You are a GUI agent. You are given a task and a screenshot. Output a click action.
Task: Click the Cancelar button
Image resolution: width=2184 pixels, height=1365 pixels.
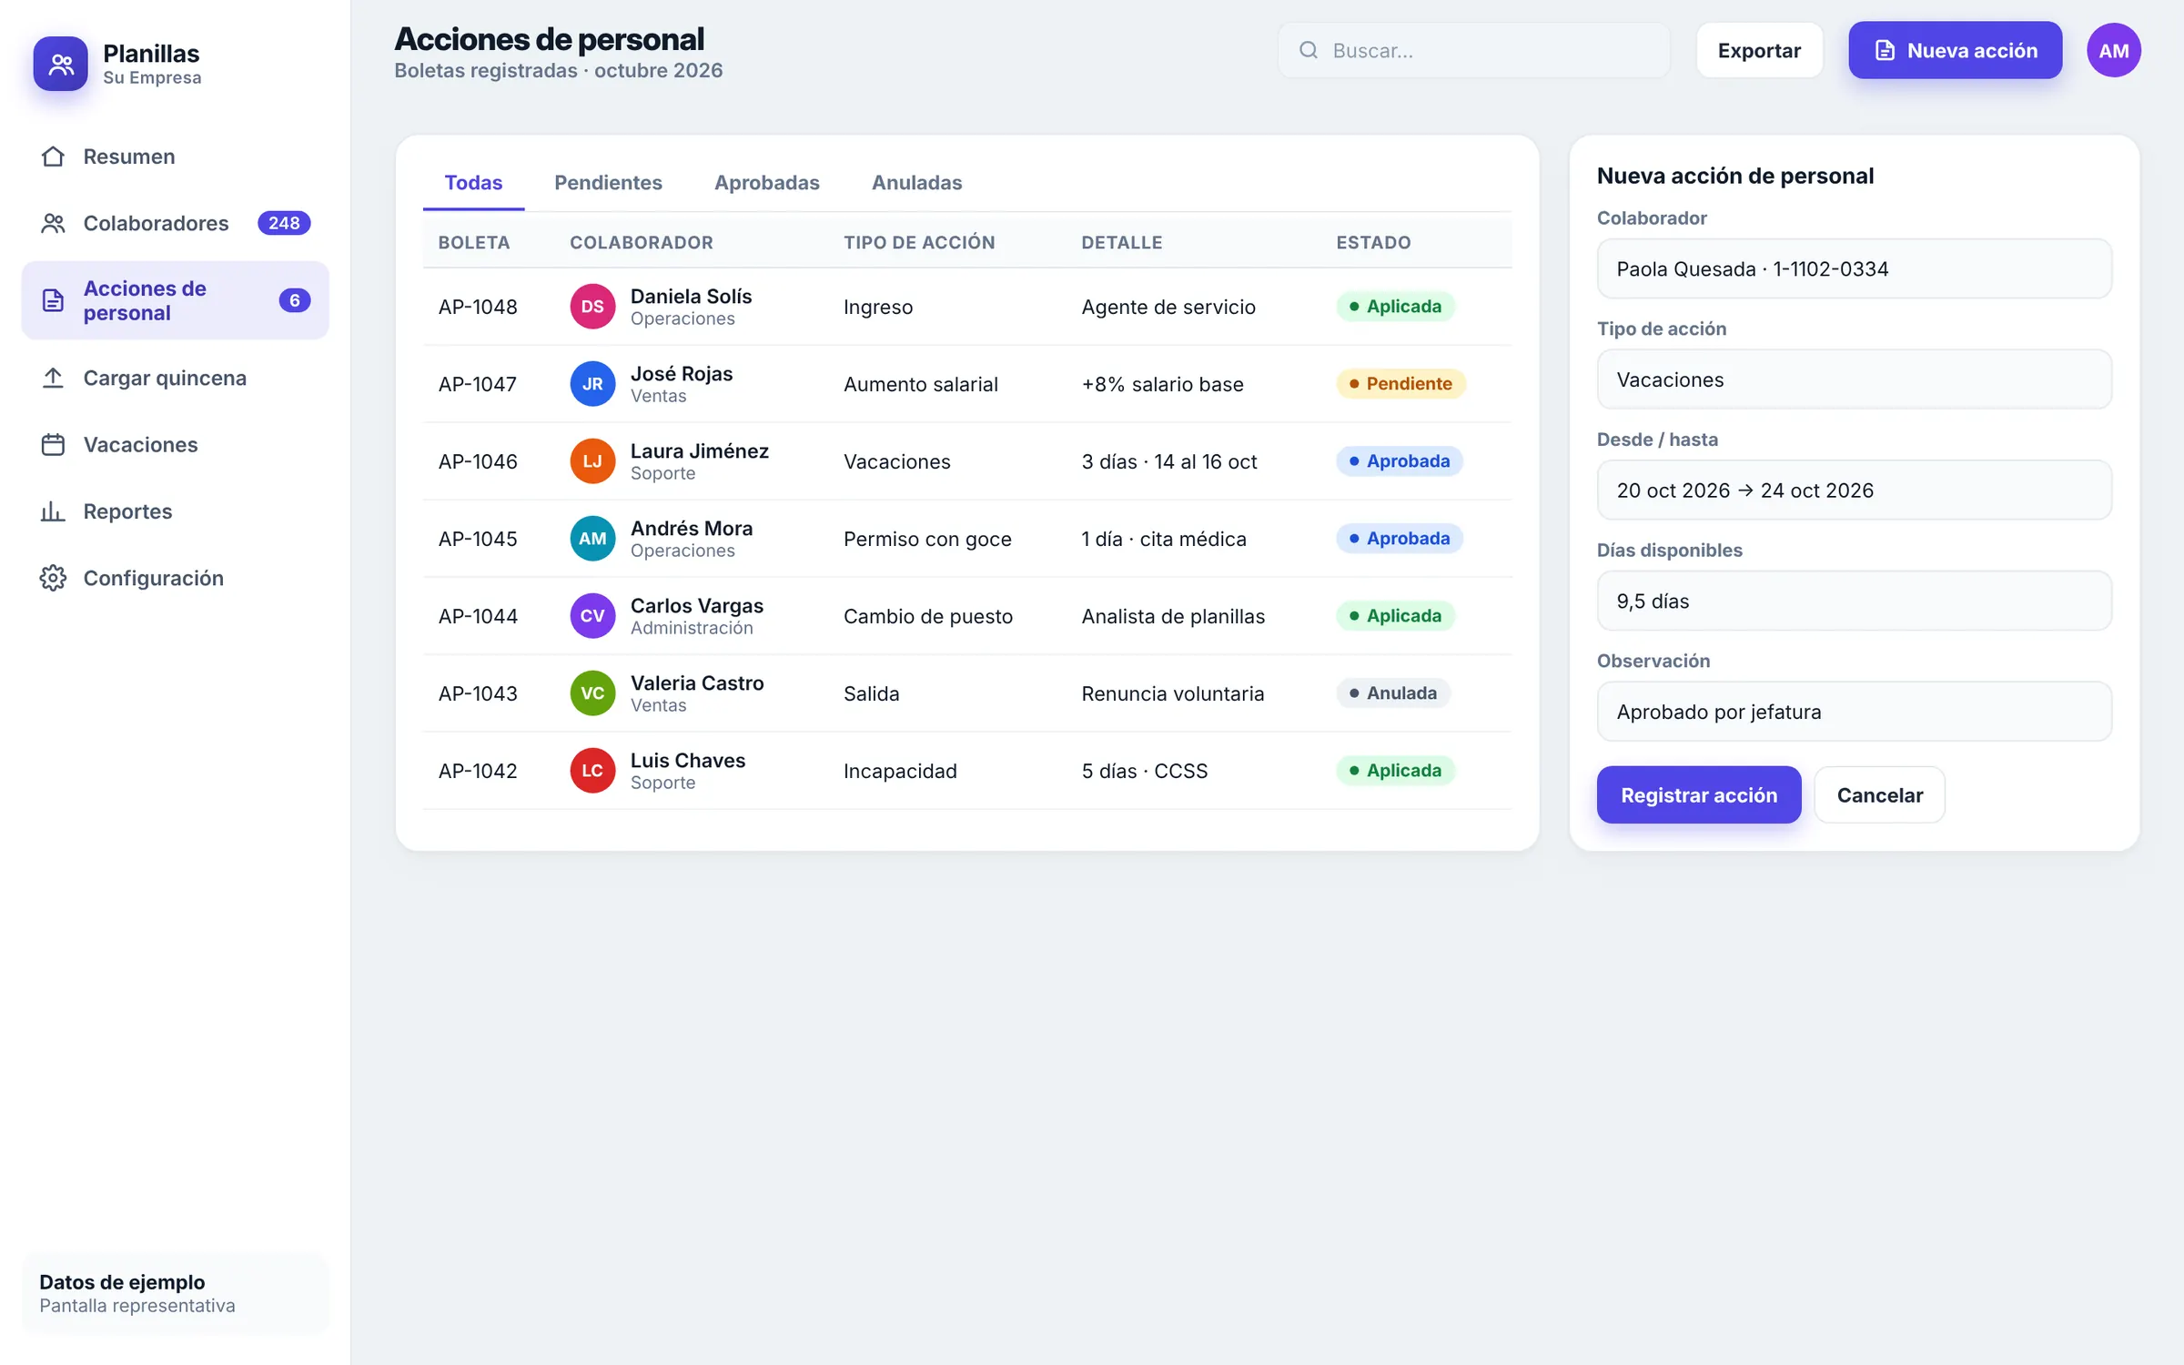[1879, 794]
